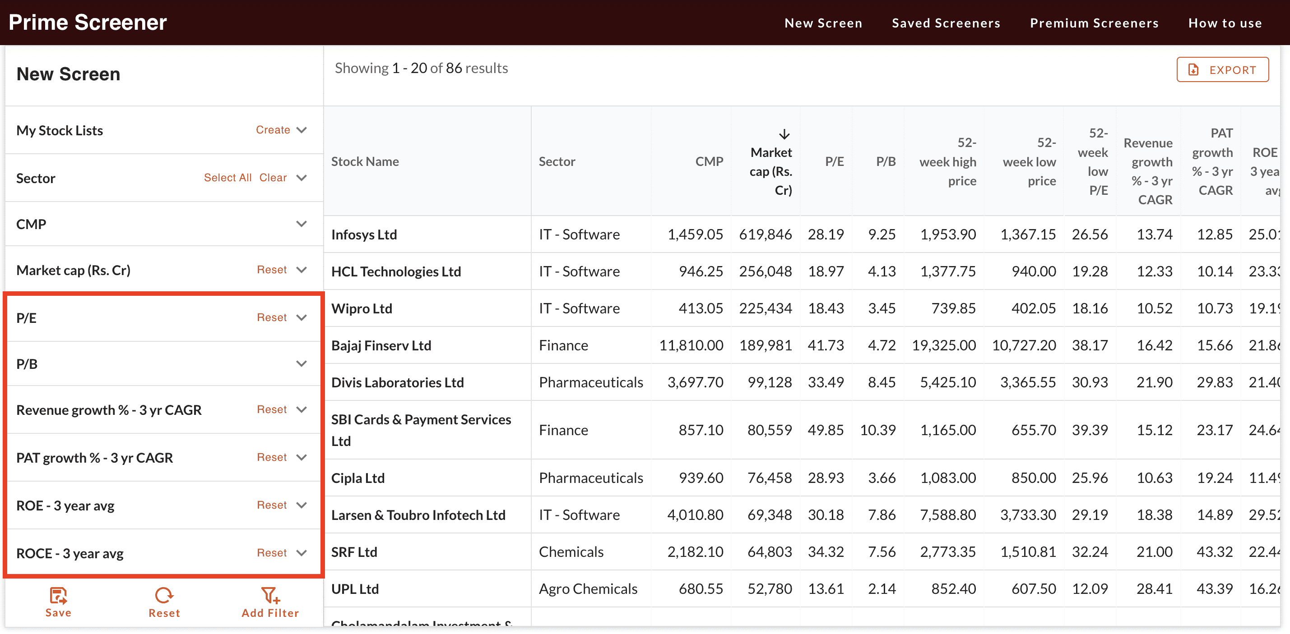Screen dimensions: 1290x634
Task: Reset the ROE 3 year avg filter
Action: pyautogui.click(x=272, y=505)
